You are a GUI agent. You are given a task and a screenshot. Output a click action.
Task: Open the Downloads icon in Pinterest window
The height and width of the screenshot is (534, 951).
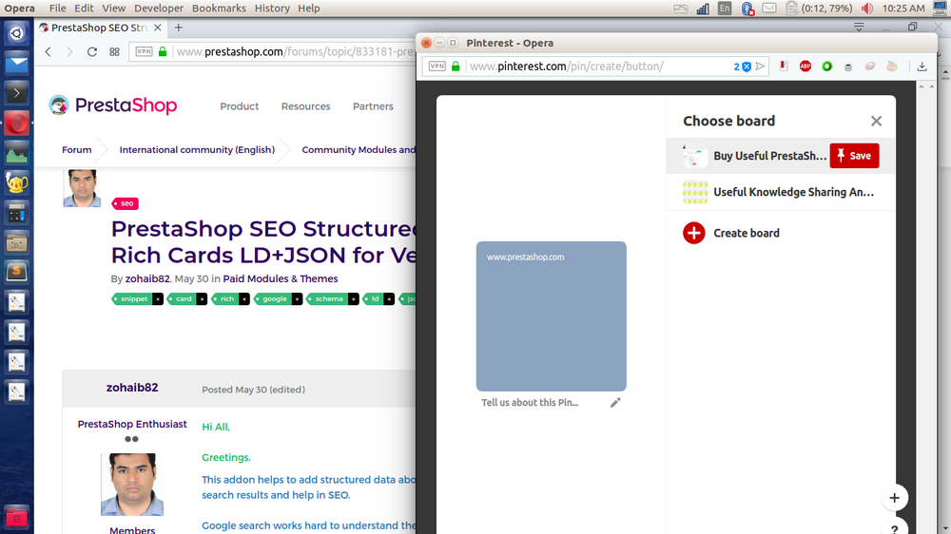[x=922, y=67]
